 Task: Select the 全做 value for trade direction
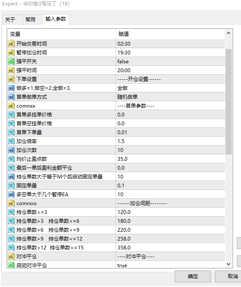pyautogui.click(x=171, y=88)
